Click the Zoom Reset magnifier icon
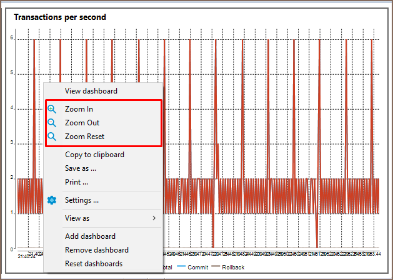This screenshot has width=393, height=280. click(x=52, y=137)
